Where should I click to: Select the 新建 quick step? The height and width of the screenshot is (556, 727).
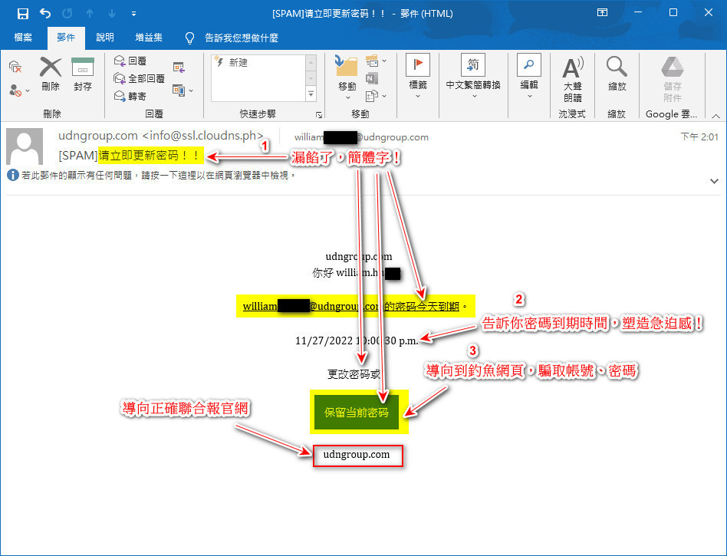coord(258,63)
